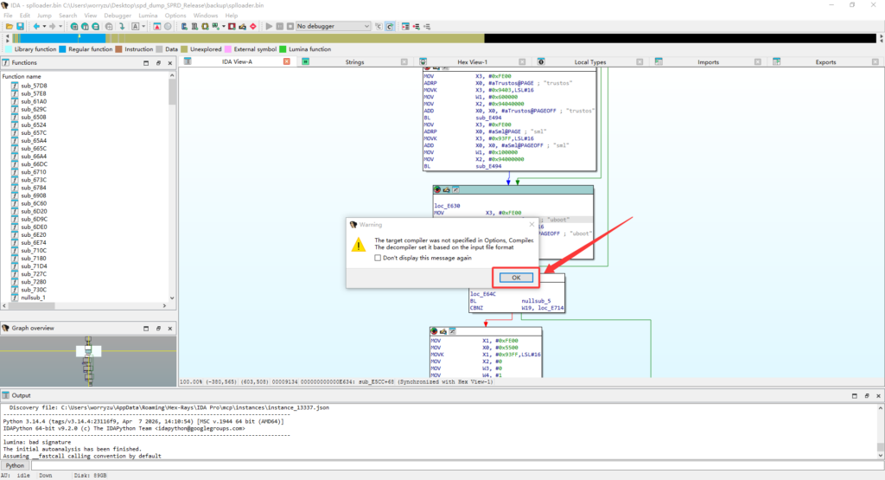Viewport: 885px width, 480px height.
Task: Click edit pencil icon on loc_E630 block
Action: pos(446,189)
